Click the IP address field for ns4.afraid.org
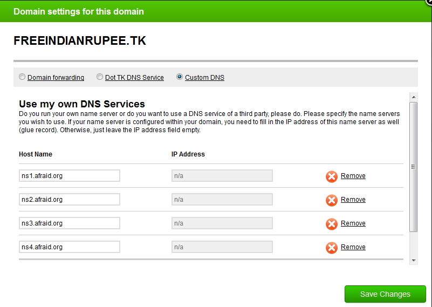Screen dimensions: 432x307 [x=222, y=247]
